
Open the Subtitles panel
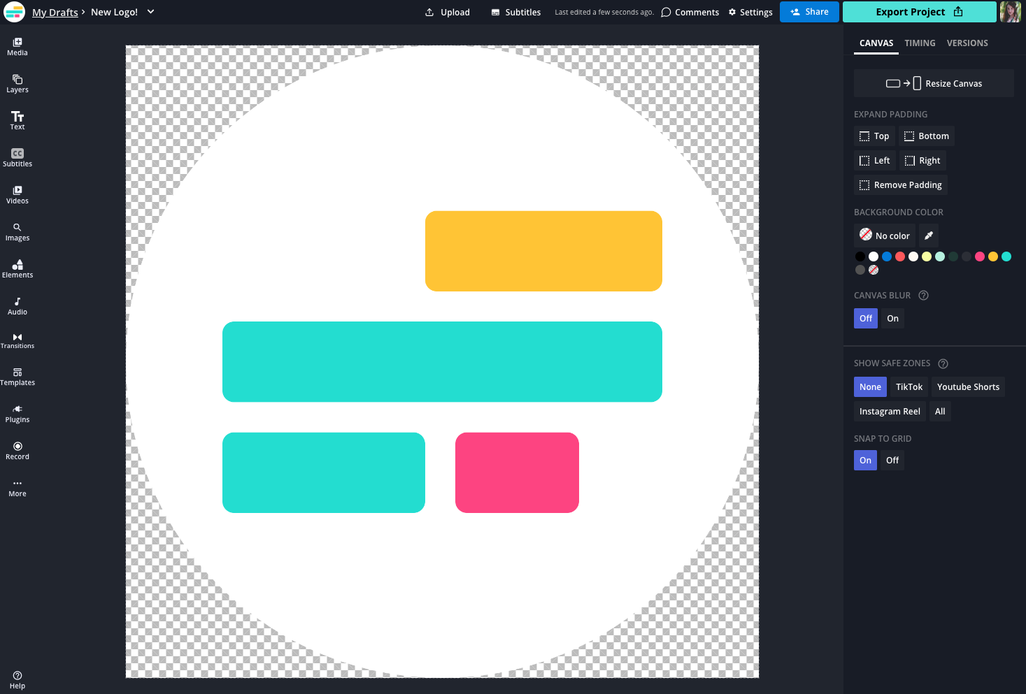coord(17,157)
